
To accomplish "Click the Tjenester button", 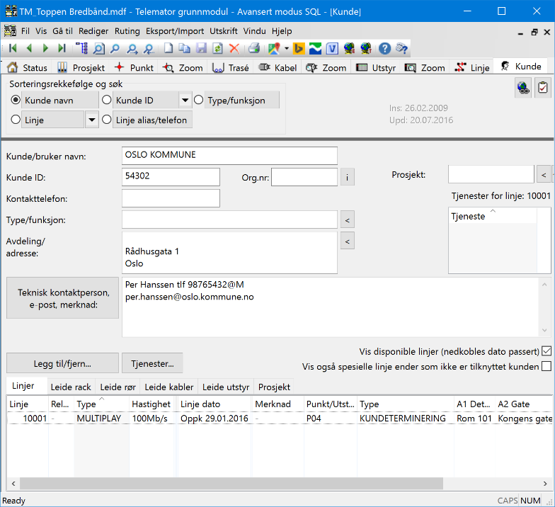I will tap(152, 363).
